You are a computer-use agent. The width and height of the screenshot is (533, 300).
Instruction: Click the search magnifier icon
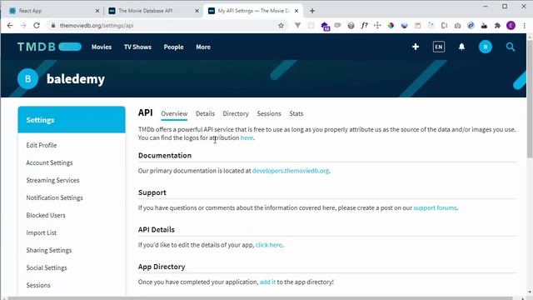510,47
